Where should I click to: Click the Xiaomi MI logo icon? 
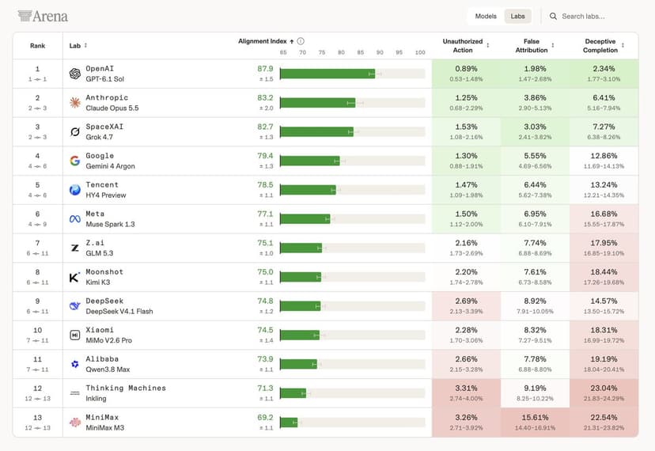pyautogui.click(x=75, y=335)
